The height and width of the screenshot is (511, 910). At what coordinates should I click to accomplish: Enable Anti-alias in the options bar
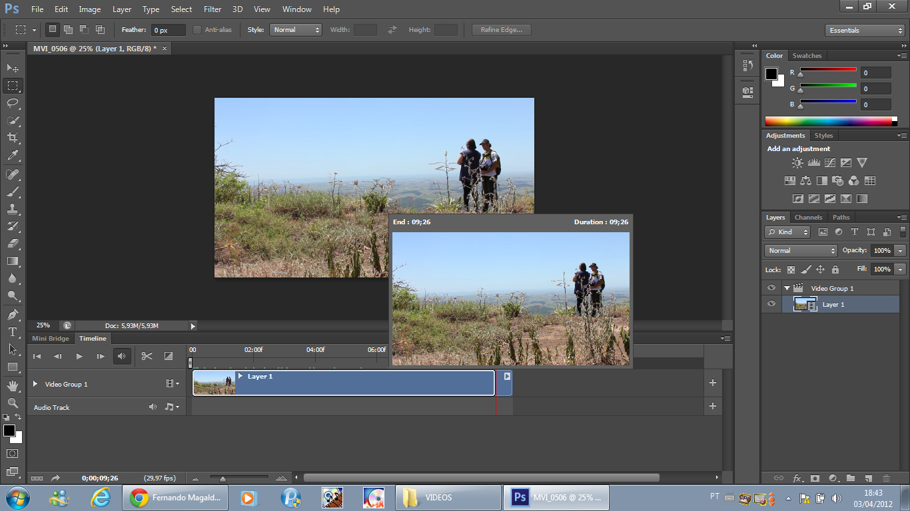[197, 29]
